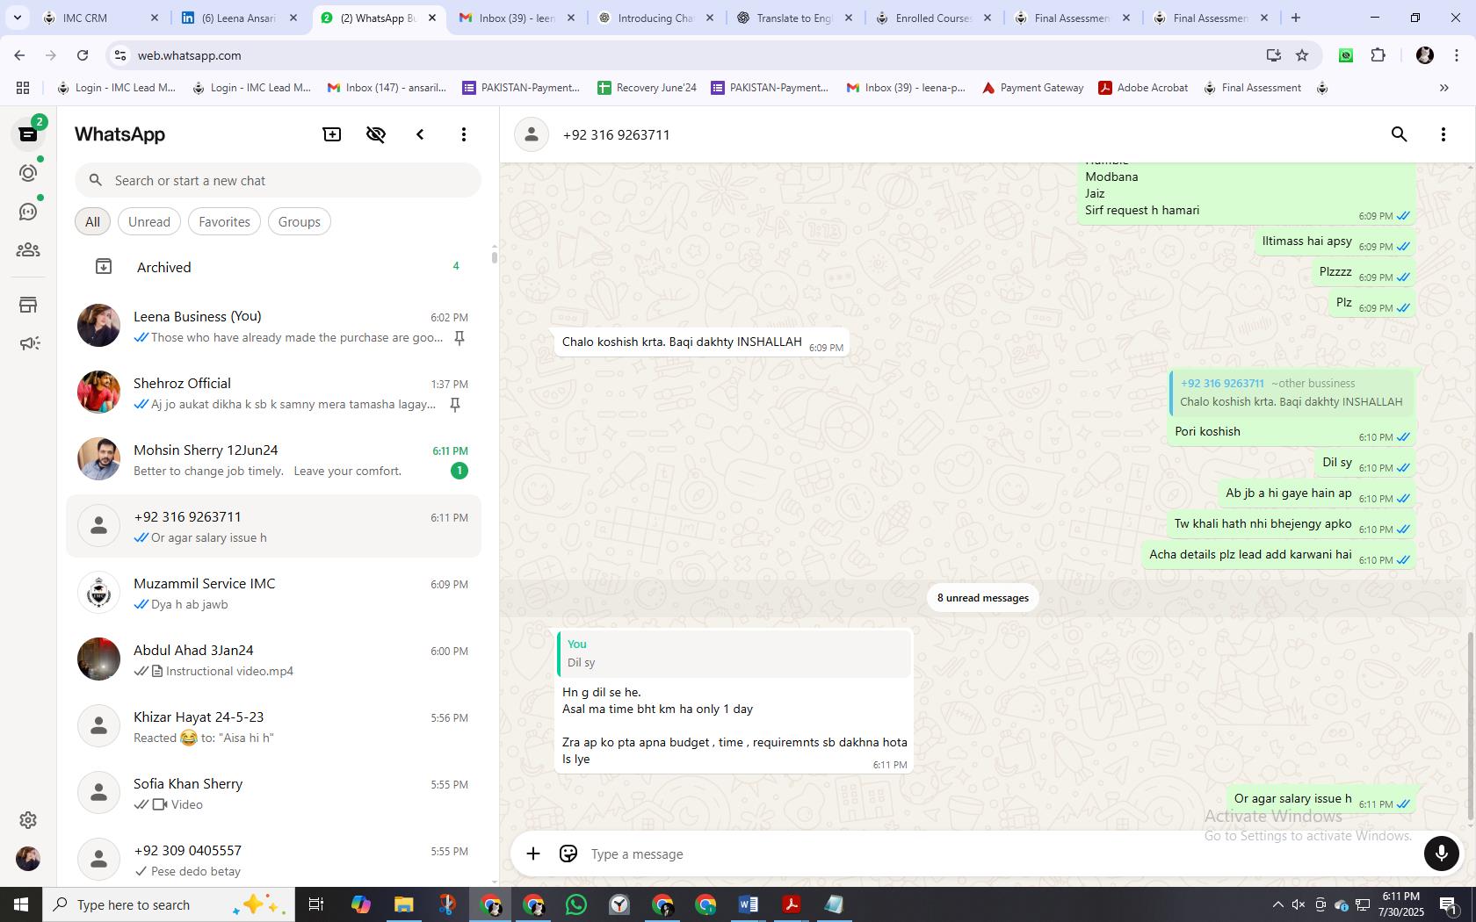Open WhatsApp settings gear icon
This screenshot has width=1476, height=922.
pyautogui.click(x=28, y=820)
